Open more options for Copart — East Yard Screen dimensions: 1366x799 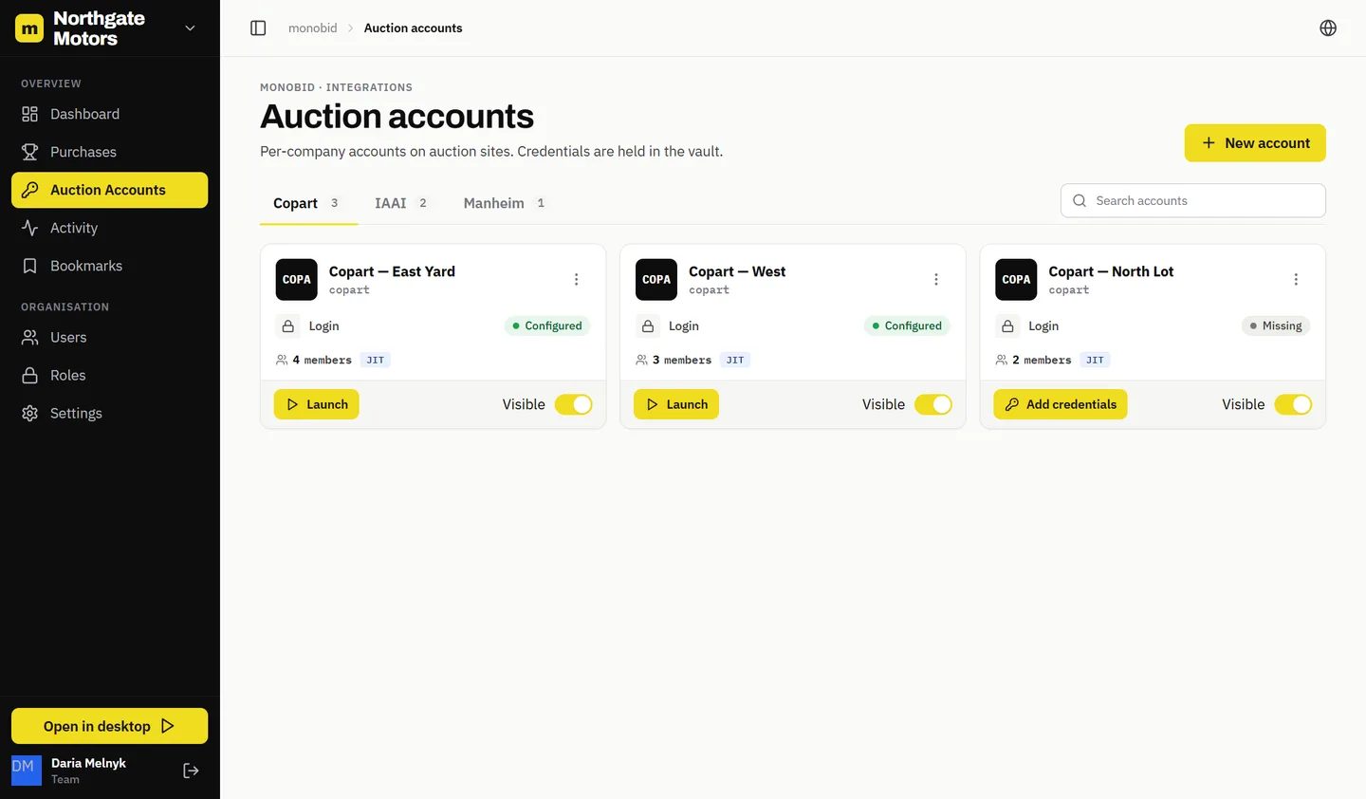(x=576, y=279)
